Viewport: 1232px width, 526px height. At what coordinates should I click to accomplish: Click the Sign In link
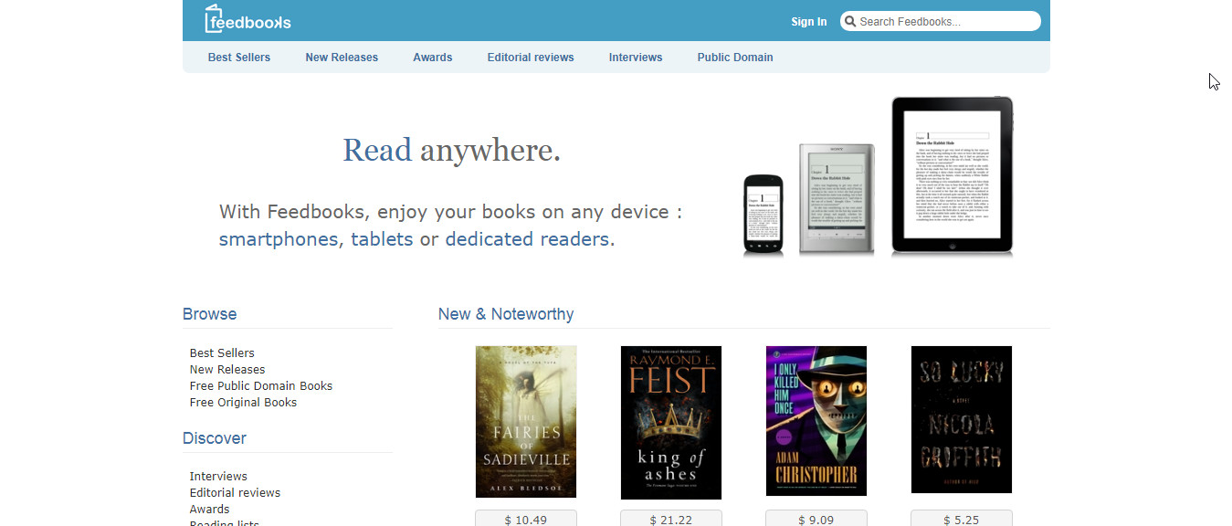click(809, 22)
